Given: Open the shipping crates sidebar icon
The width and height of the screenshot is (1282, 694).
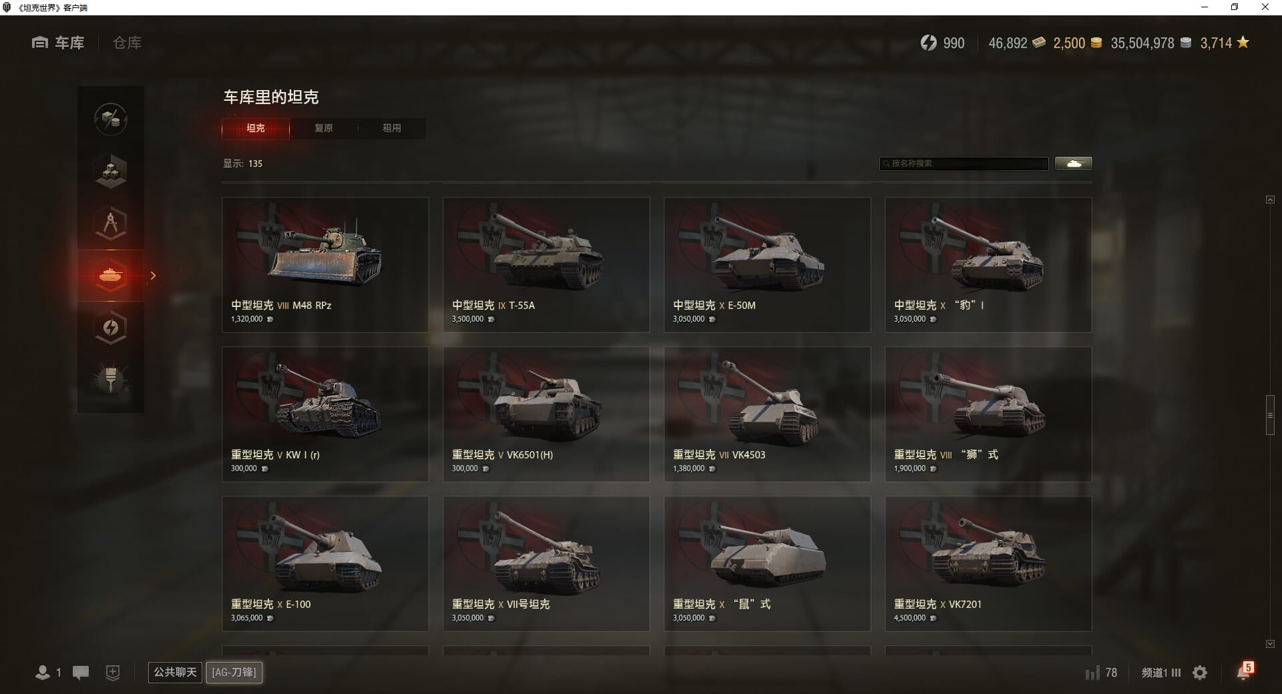Looking at the screenshot, I should coord(111,119).
